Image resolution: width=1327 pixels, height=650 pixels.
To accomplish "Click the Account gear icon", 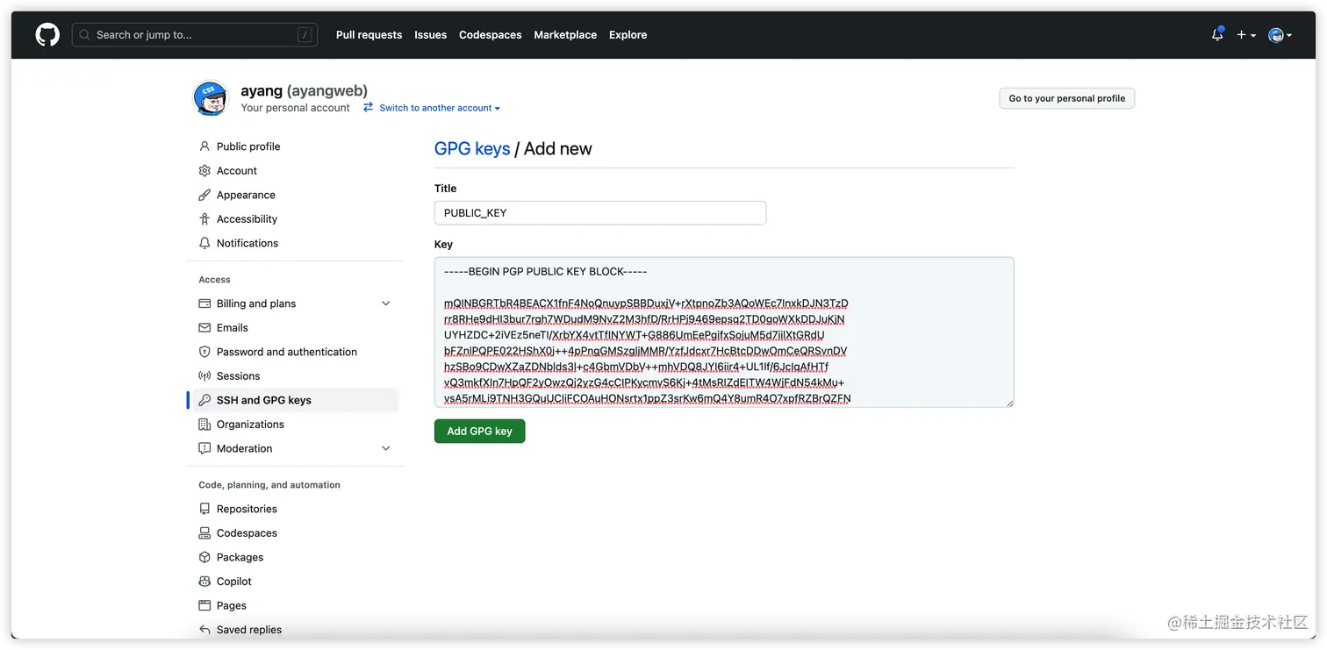I will tap(204, 171).
